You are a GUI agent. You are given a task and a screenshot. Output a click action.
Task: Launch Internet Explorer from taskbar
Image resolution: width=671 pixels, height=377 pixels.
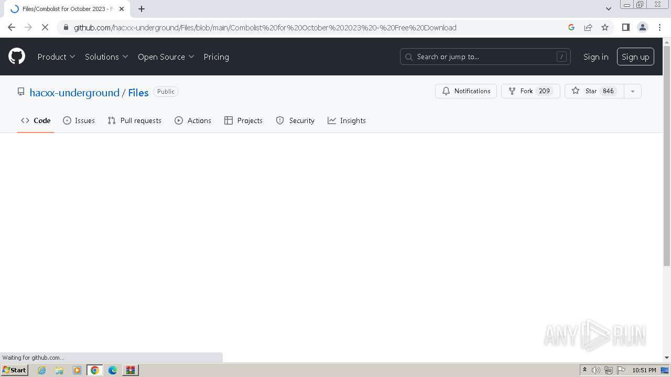[x=42, y=370]
